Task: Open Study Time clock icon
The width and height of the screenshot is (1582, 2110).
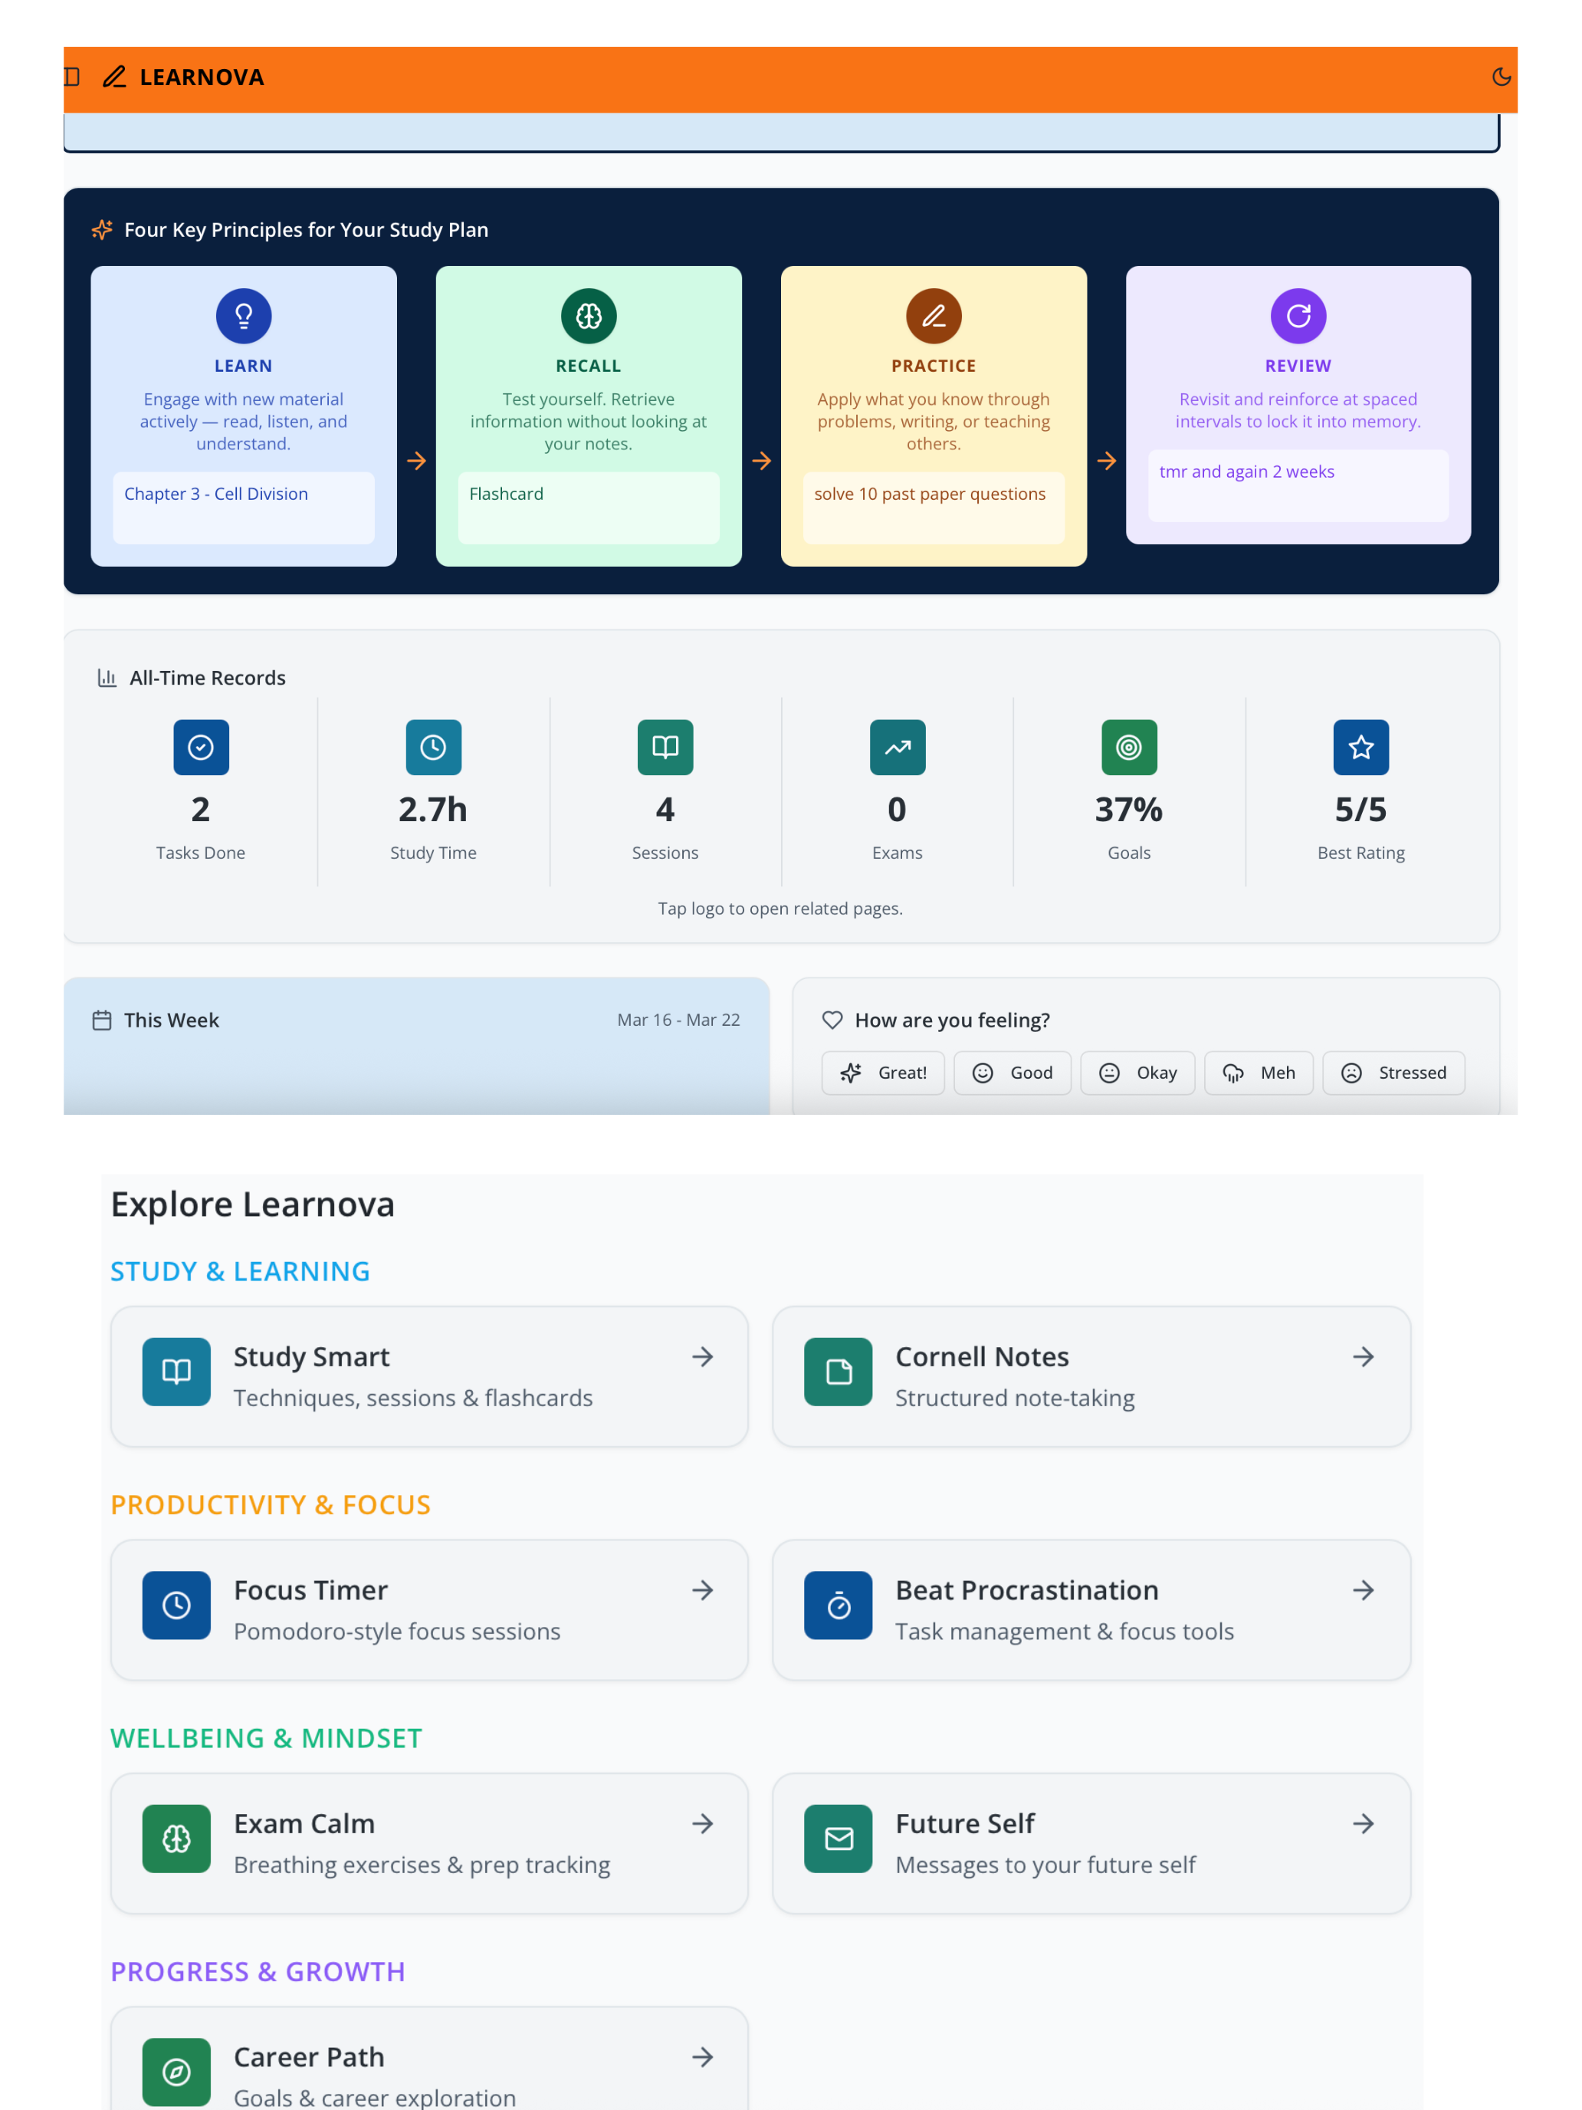Action: (x=433, y=747)
